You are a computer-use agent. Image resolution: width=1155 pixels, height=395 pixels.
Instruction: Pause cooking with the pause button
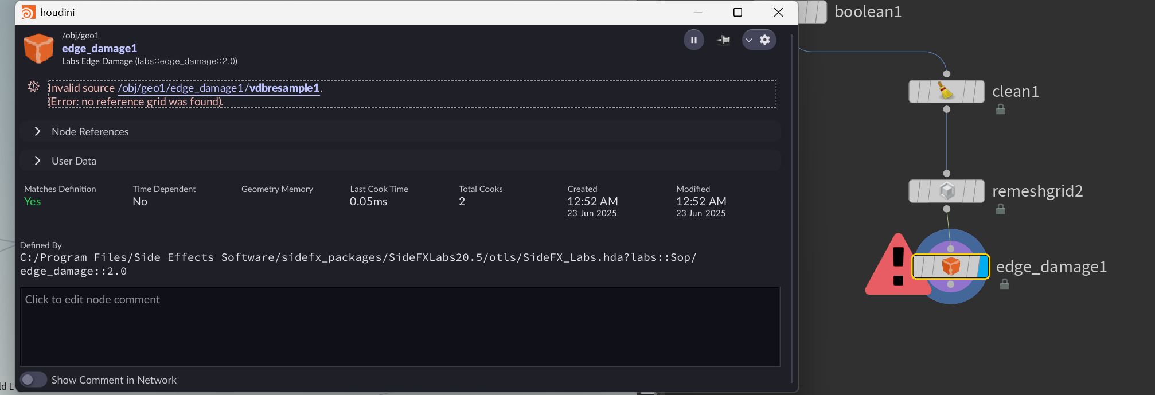pyautogui.click(x=693, y=40)
